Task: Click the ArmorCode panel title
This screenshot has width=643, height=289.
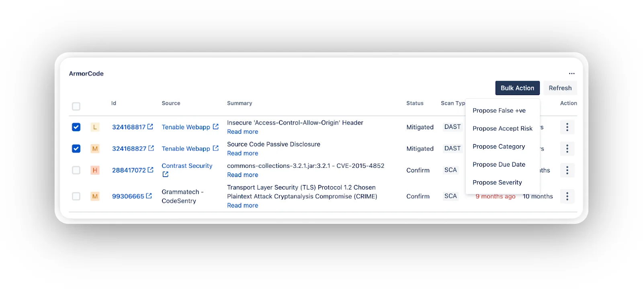Action: [x=86, y=73]
